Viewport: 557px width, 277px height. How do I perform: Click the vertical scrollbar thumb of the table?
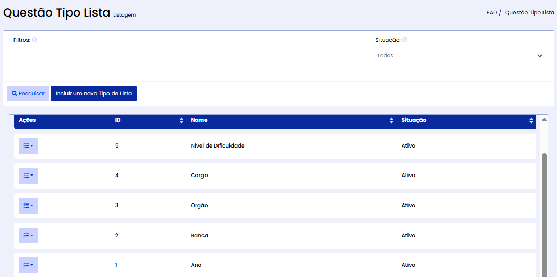coord(544,215)
